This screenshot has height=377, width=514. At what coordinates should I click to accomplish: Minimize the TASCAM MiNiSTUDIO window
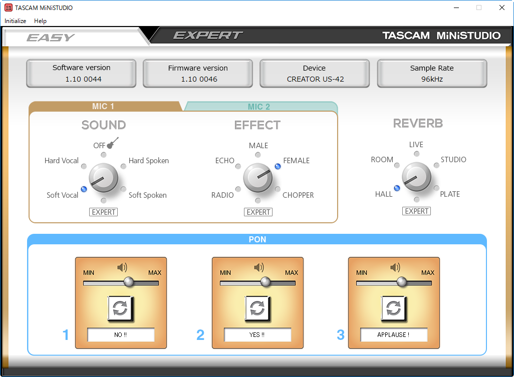[x=456, y=8]
